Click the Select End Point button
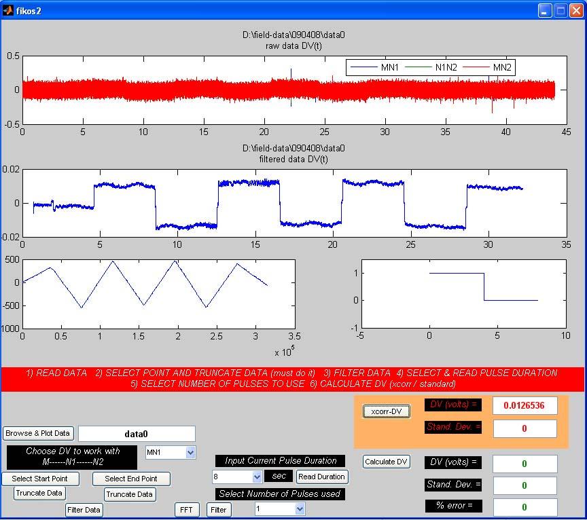587x520 pixels. tap(131, 479)
